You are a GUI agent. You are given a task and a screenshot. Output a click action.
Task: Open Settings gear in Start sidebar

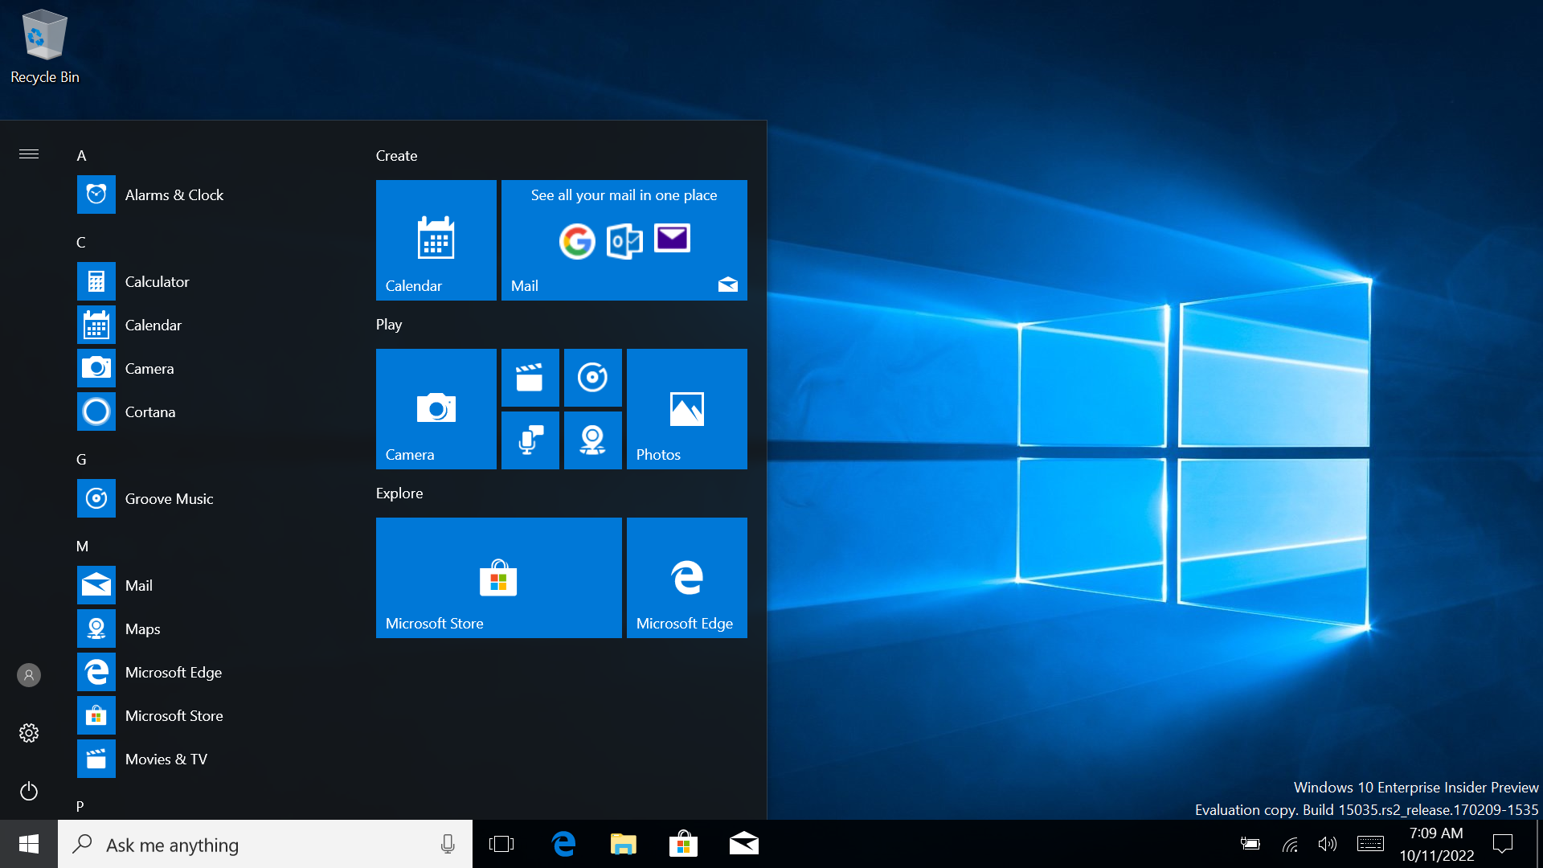pyautogui.click(x=29, y=732)
